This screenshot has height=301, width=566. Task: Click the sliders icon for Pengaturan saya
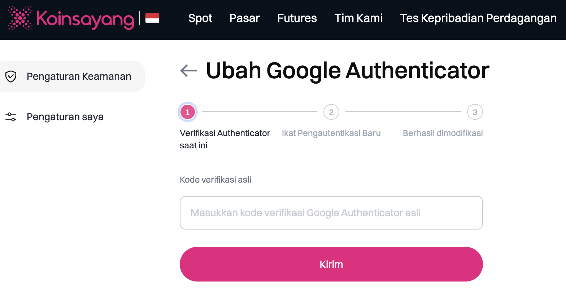(x=11, y=117)
